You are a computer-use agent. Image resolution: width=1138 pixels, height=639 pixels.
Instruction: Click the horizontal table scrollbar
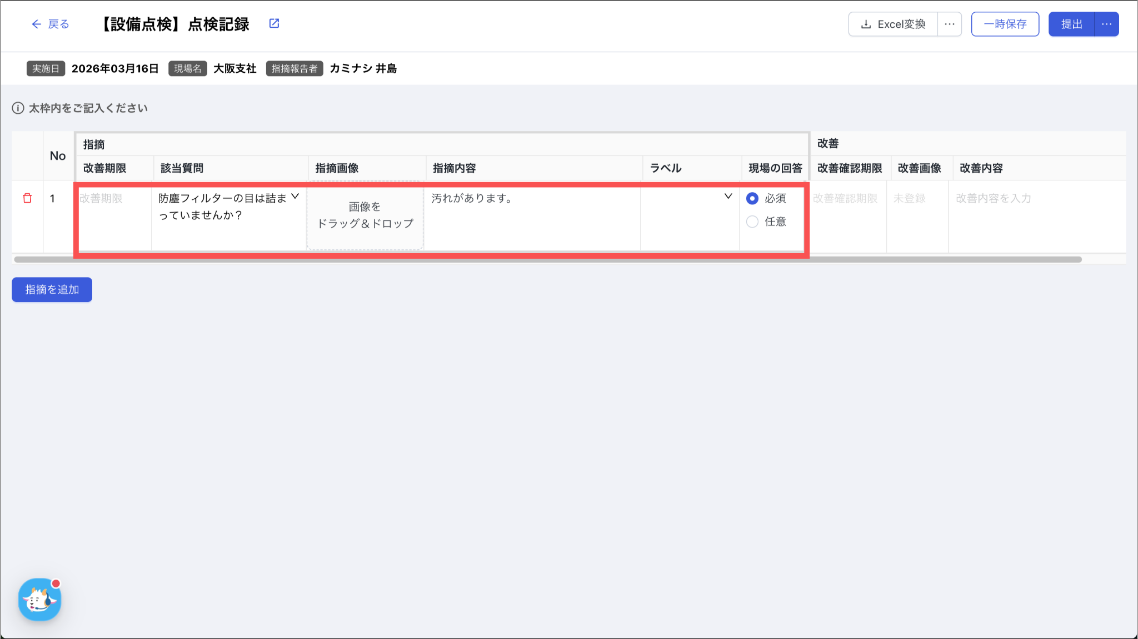[x=547, y=260]
